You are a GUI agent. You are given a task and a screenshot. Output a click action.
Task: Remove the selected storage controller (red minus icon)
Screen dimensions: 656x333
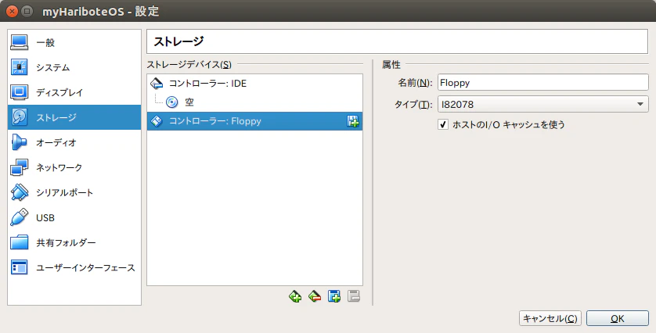315,296
